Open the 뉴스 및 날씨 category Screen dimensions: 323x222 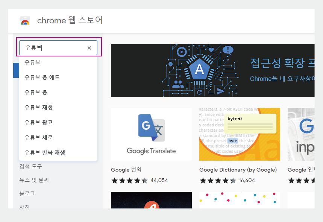click(x=34, y=180)
